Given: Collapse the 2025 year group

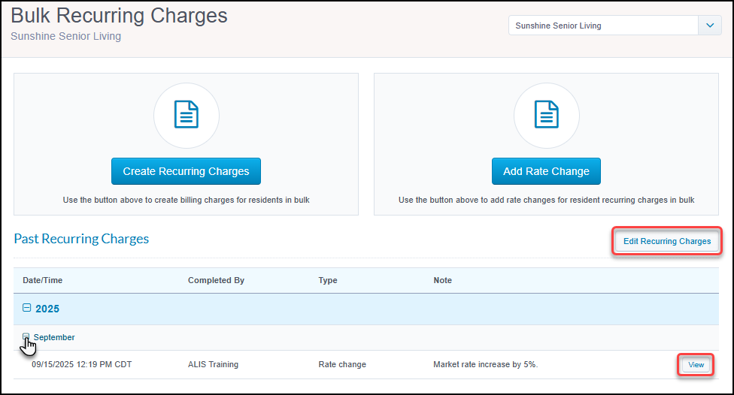Looking at the screenshot, I should [x=26, y=308].
